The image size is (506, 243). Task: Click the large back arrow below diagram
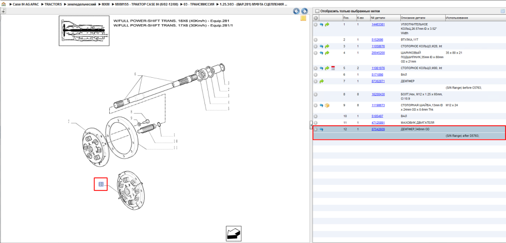tap(233, 233)
